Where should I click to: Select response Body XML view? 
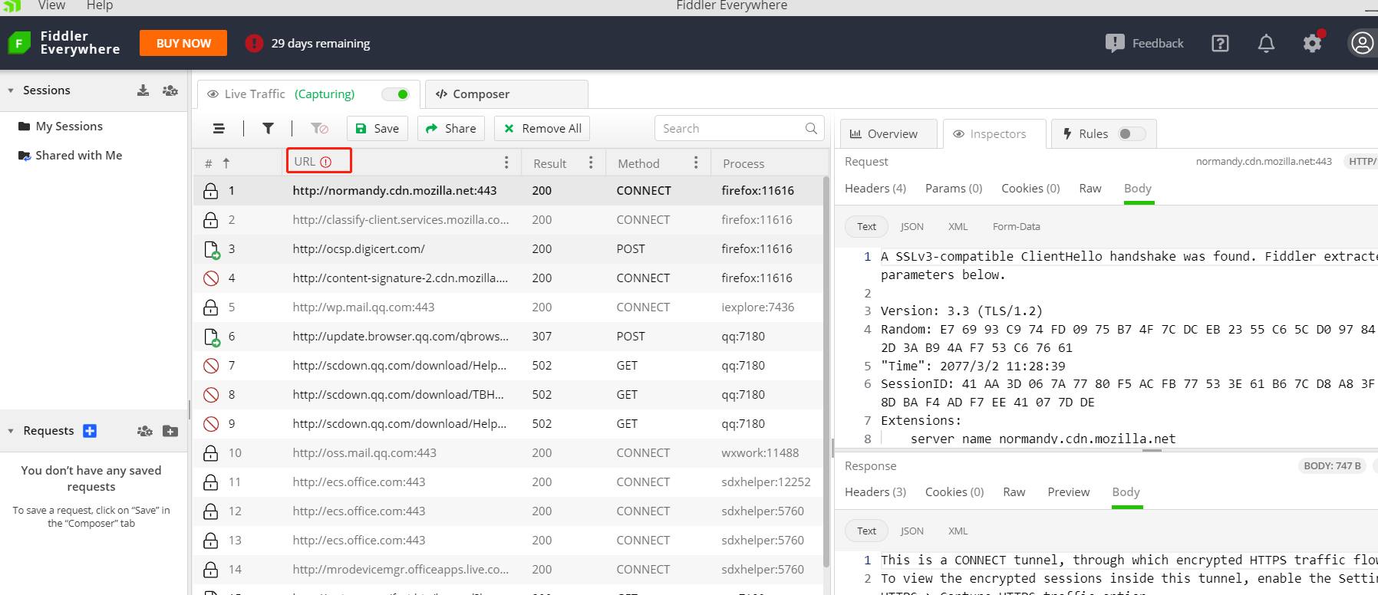[958, 531]
